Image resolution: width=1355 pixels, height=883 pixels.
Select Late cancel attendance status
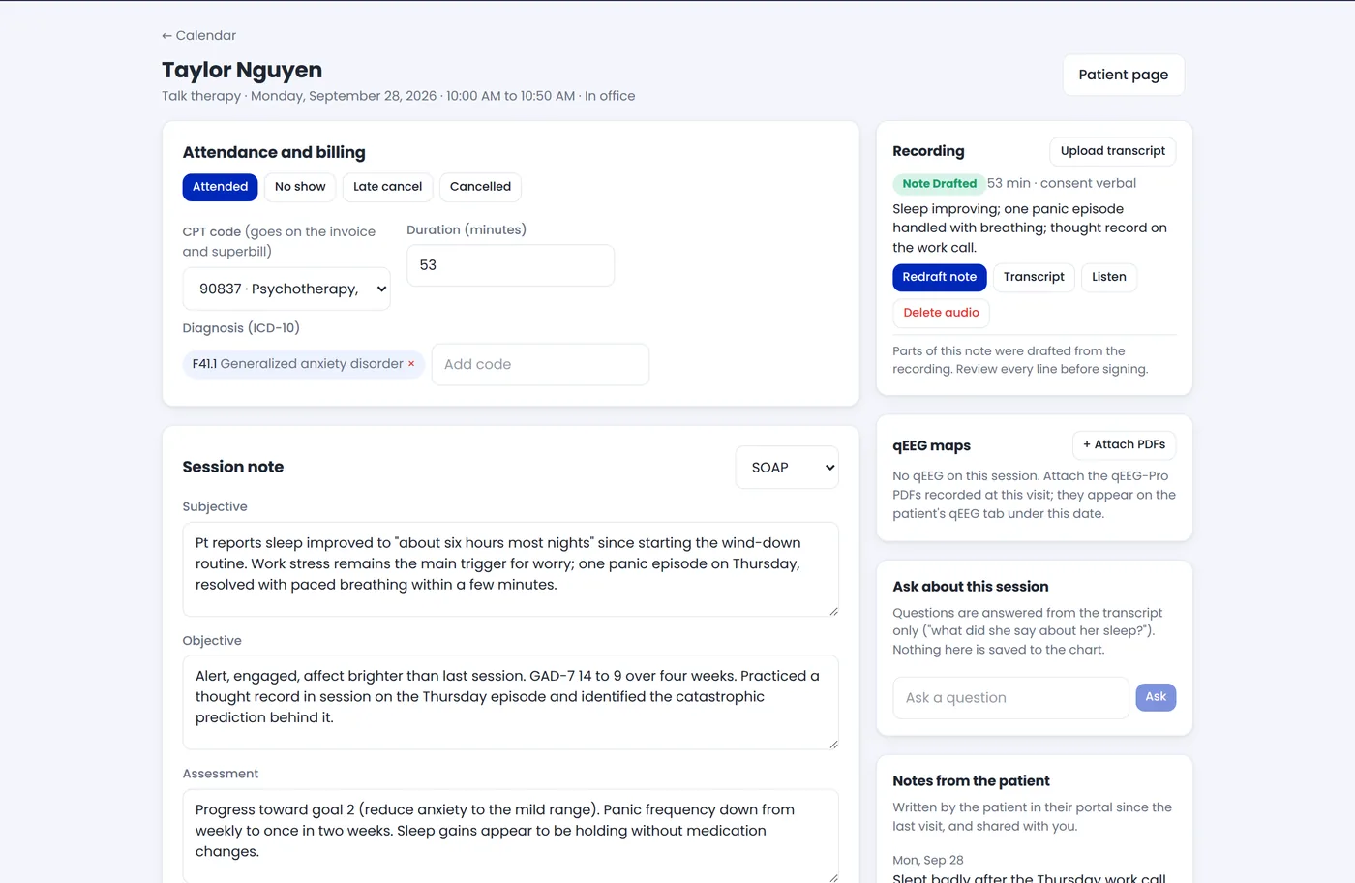[x=387, y=187]
